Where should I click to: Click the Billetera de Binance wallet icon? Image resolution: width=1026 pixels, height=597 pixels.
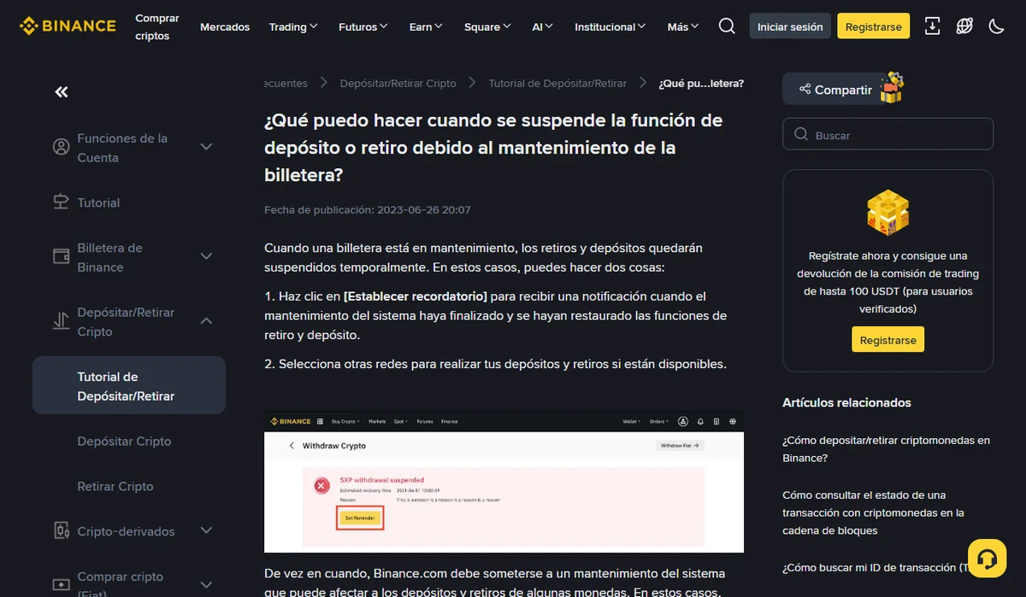(x=61, y=256)
